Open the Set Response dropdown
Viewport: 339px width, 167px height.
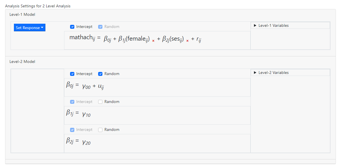pos(30,28)
